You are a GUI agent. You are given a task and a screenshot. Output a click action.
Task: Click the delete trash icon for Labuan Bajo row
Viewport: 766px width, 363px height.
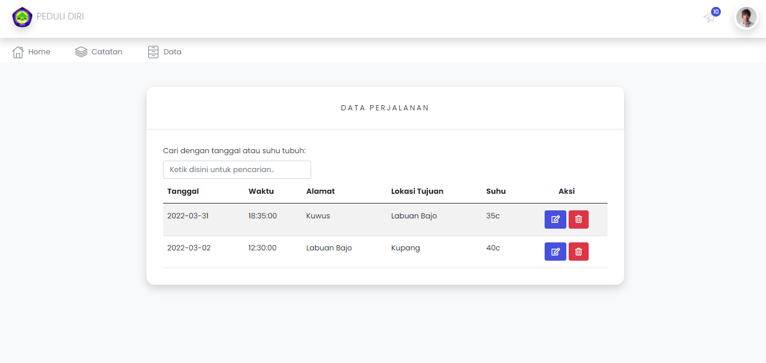(x=578, y=251)
